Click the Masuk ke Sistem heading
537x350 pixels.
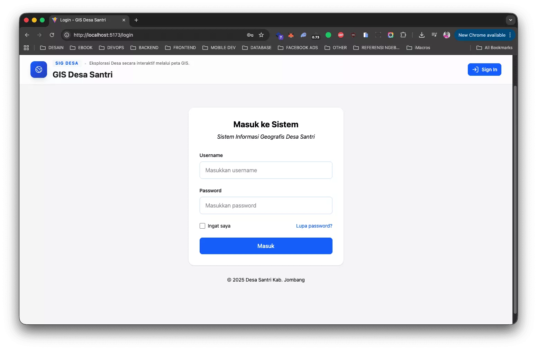coord(266,125)
